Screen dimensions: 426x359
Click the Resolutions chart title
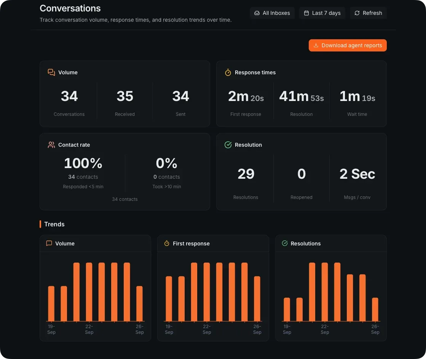(x=306, y=244)
